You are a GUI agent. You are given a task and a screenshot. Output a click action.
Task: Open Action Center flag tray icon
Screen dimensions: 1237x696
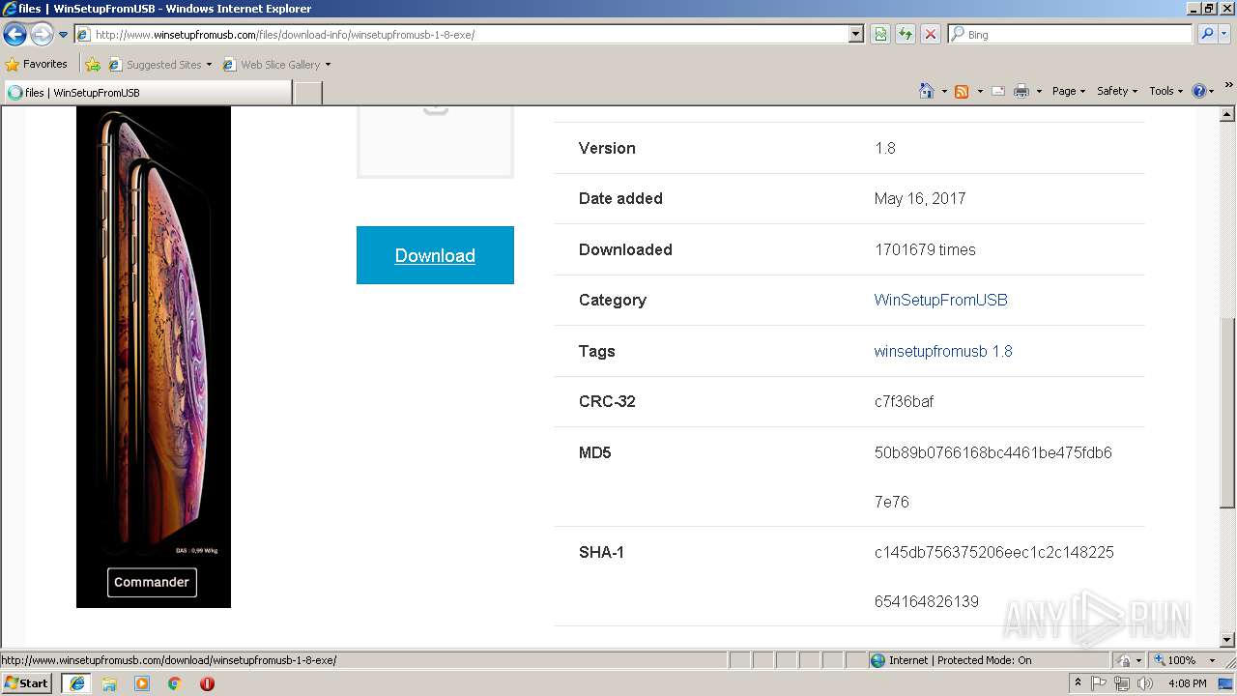coord(1100,683)
